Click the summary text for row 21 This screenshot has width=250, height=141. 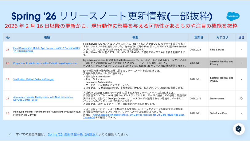click(x=135, y=49)
